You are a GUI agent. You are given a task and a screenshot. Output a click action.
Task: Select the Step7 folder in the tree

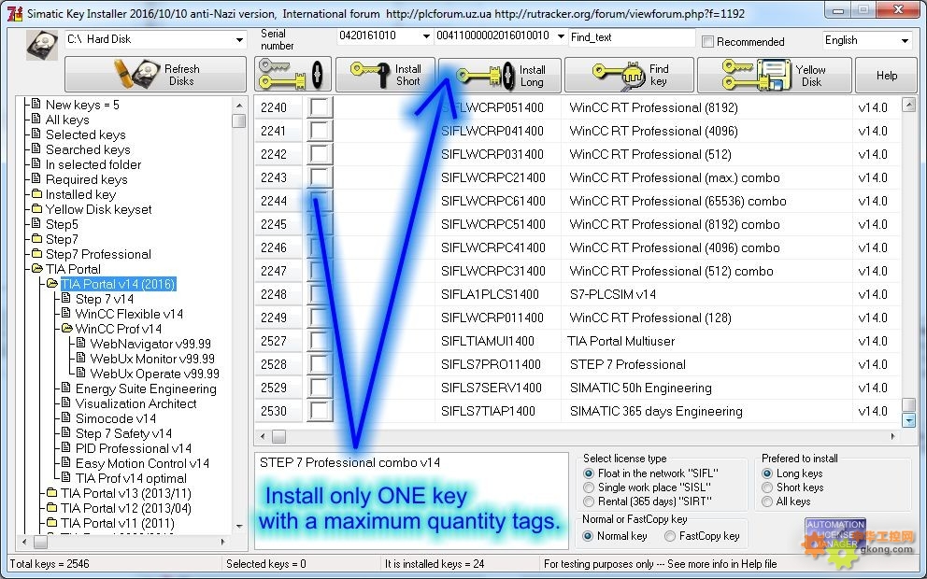62,239
